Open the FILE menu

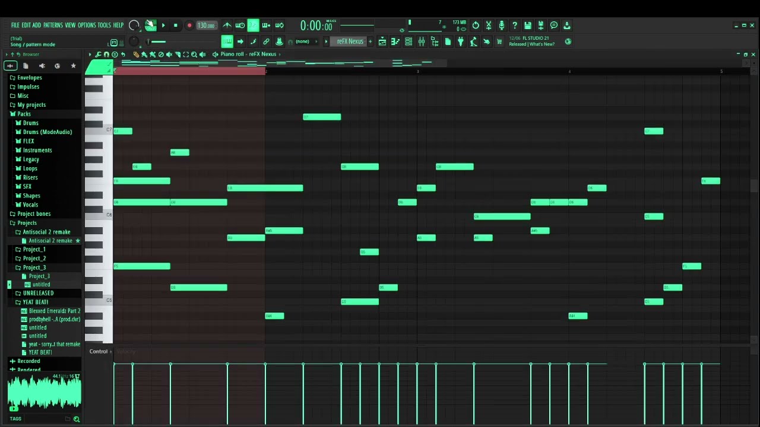[x=15, y=25]
